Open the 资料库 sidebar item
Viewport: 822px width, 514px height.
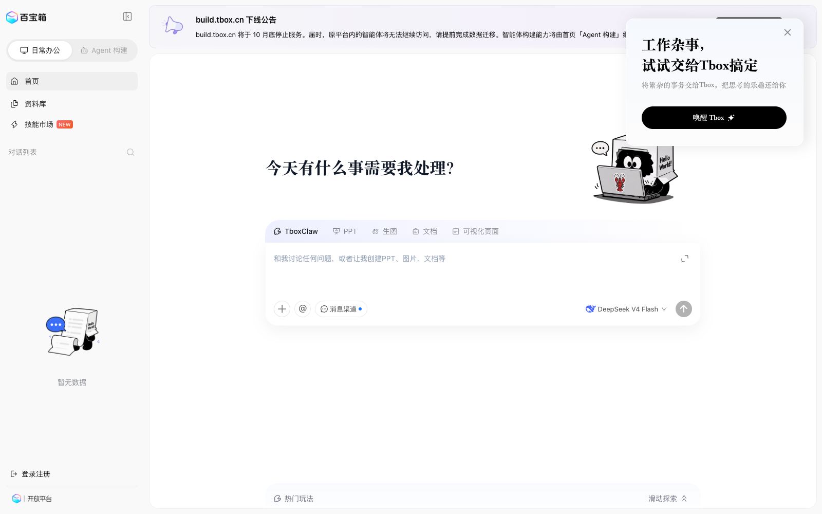click(72, 104)
